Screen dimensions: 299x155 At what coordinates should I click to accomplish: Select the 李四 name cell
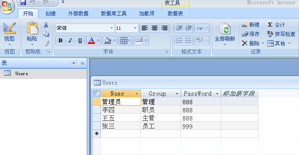pos(121,110)
